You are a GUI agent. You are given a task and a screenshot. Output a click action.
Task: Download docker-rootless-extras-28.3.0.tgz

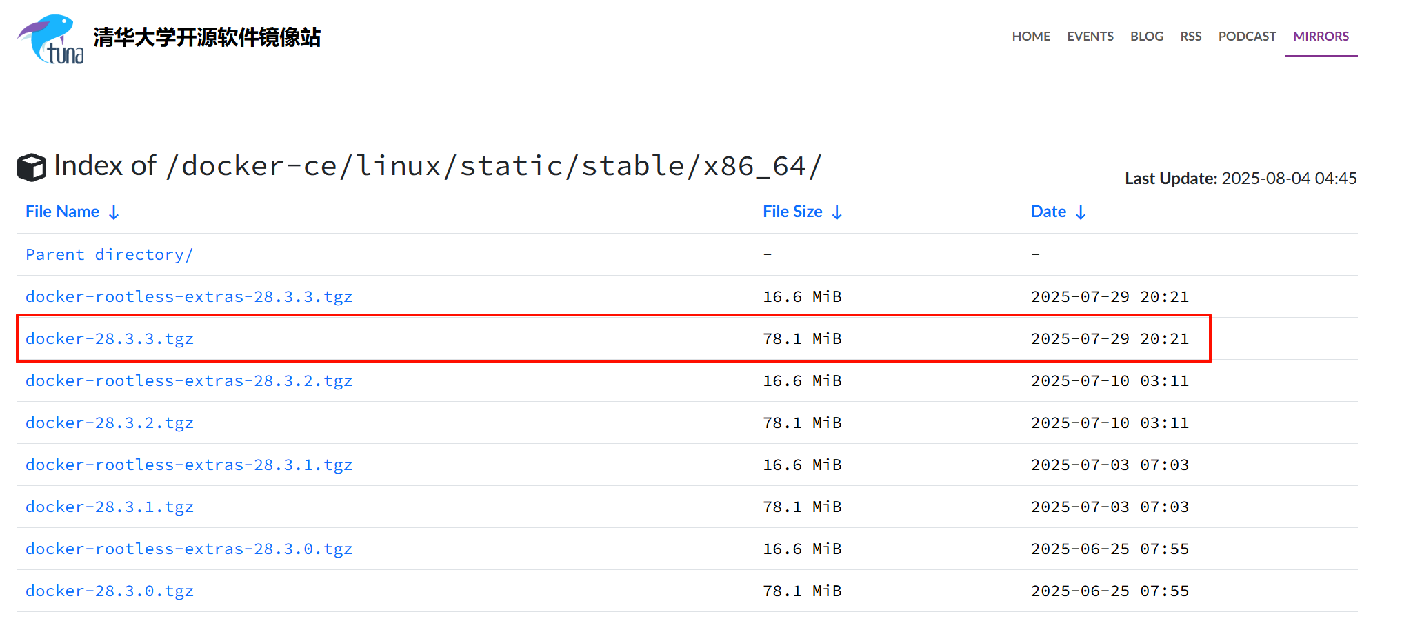[189, 549]
